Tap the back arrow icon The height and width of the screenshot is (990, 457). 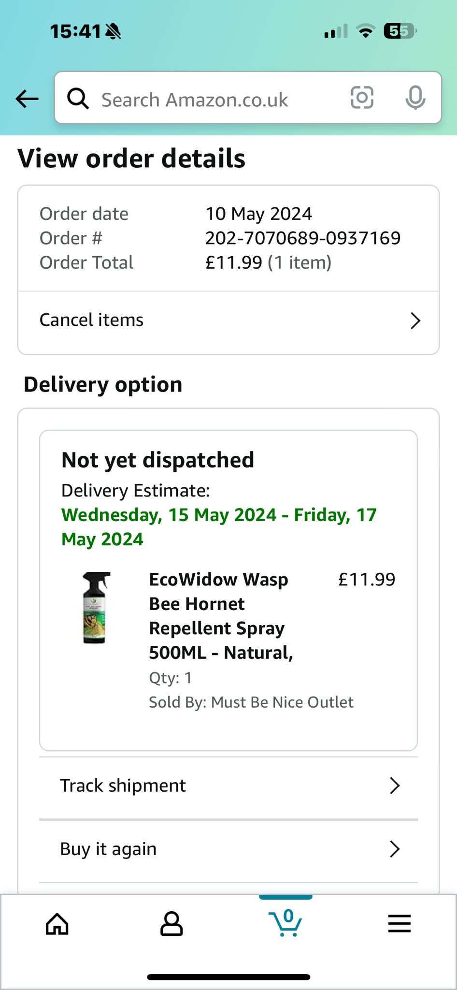(x=27, y=99)
